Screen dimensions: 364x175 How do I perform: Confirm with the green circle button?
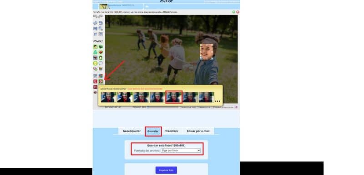(x=234, y=12)
